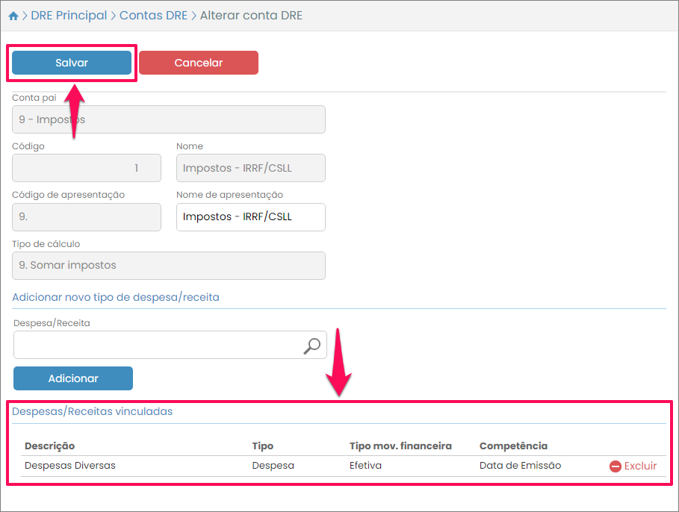Open the Contas DRE breadcrumb link
The width and height of the screenshot is (679, 512).
153,16
